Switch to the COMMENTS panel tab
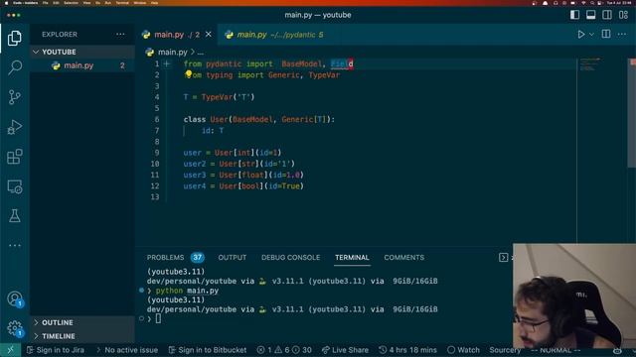636x357 pixels. point(404,258)
